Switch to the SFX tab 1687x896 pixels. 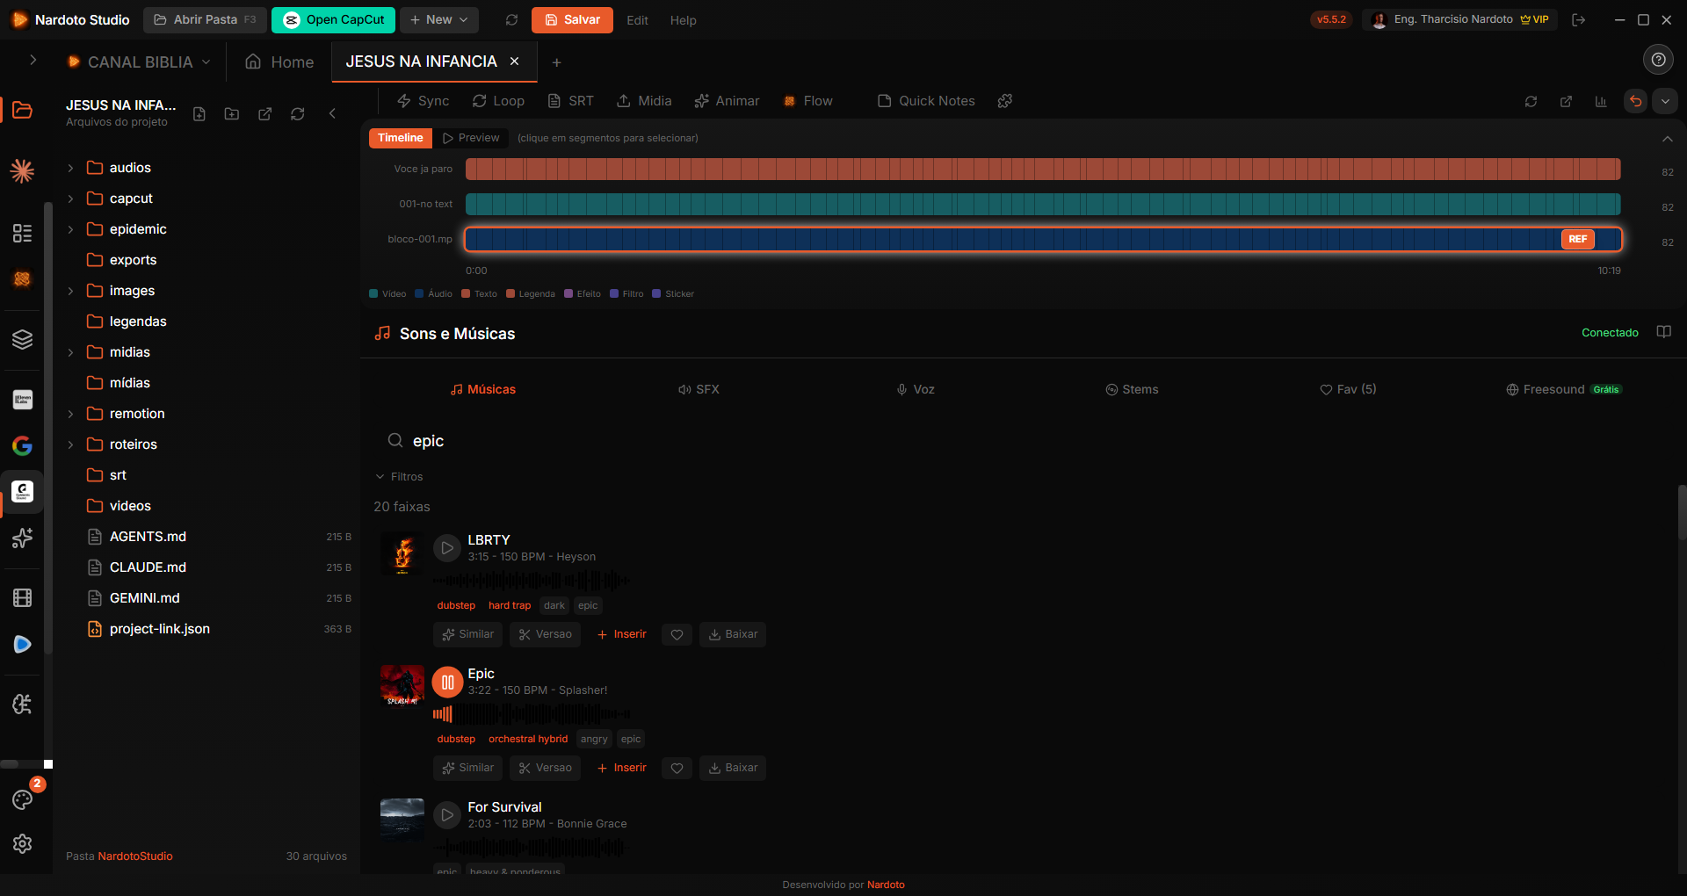(699, 388)
